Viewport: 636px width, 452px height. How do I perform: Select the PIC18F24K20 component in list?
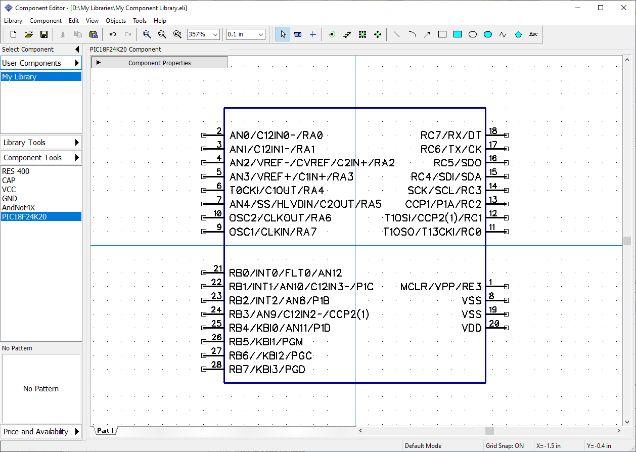coord(41,217)
